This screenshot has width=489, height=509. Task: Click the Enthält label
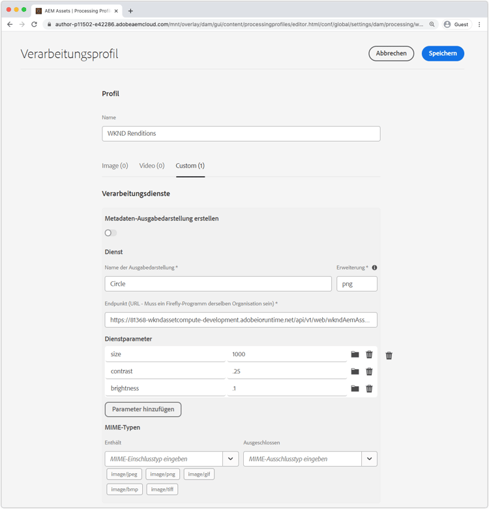(x=113, y=442)
